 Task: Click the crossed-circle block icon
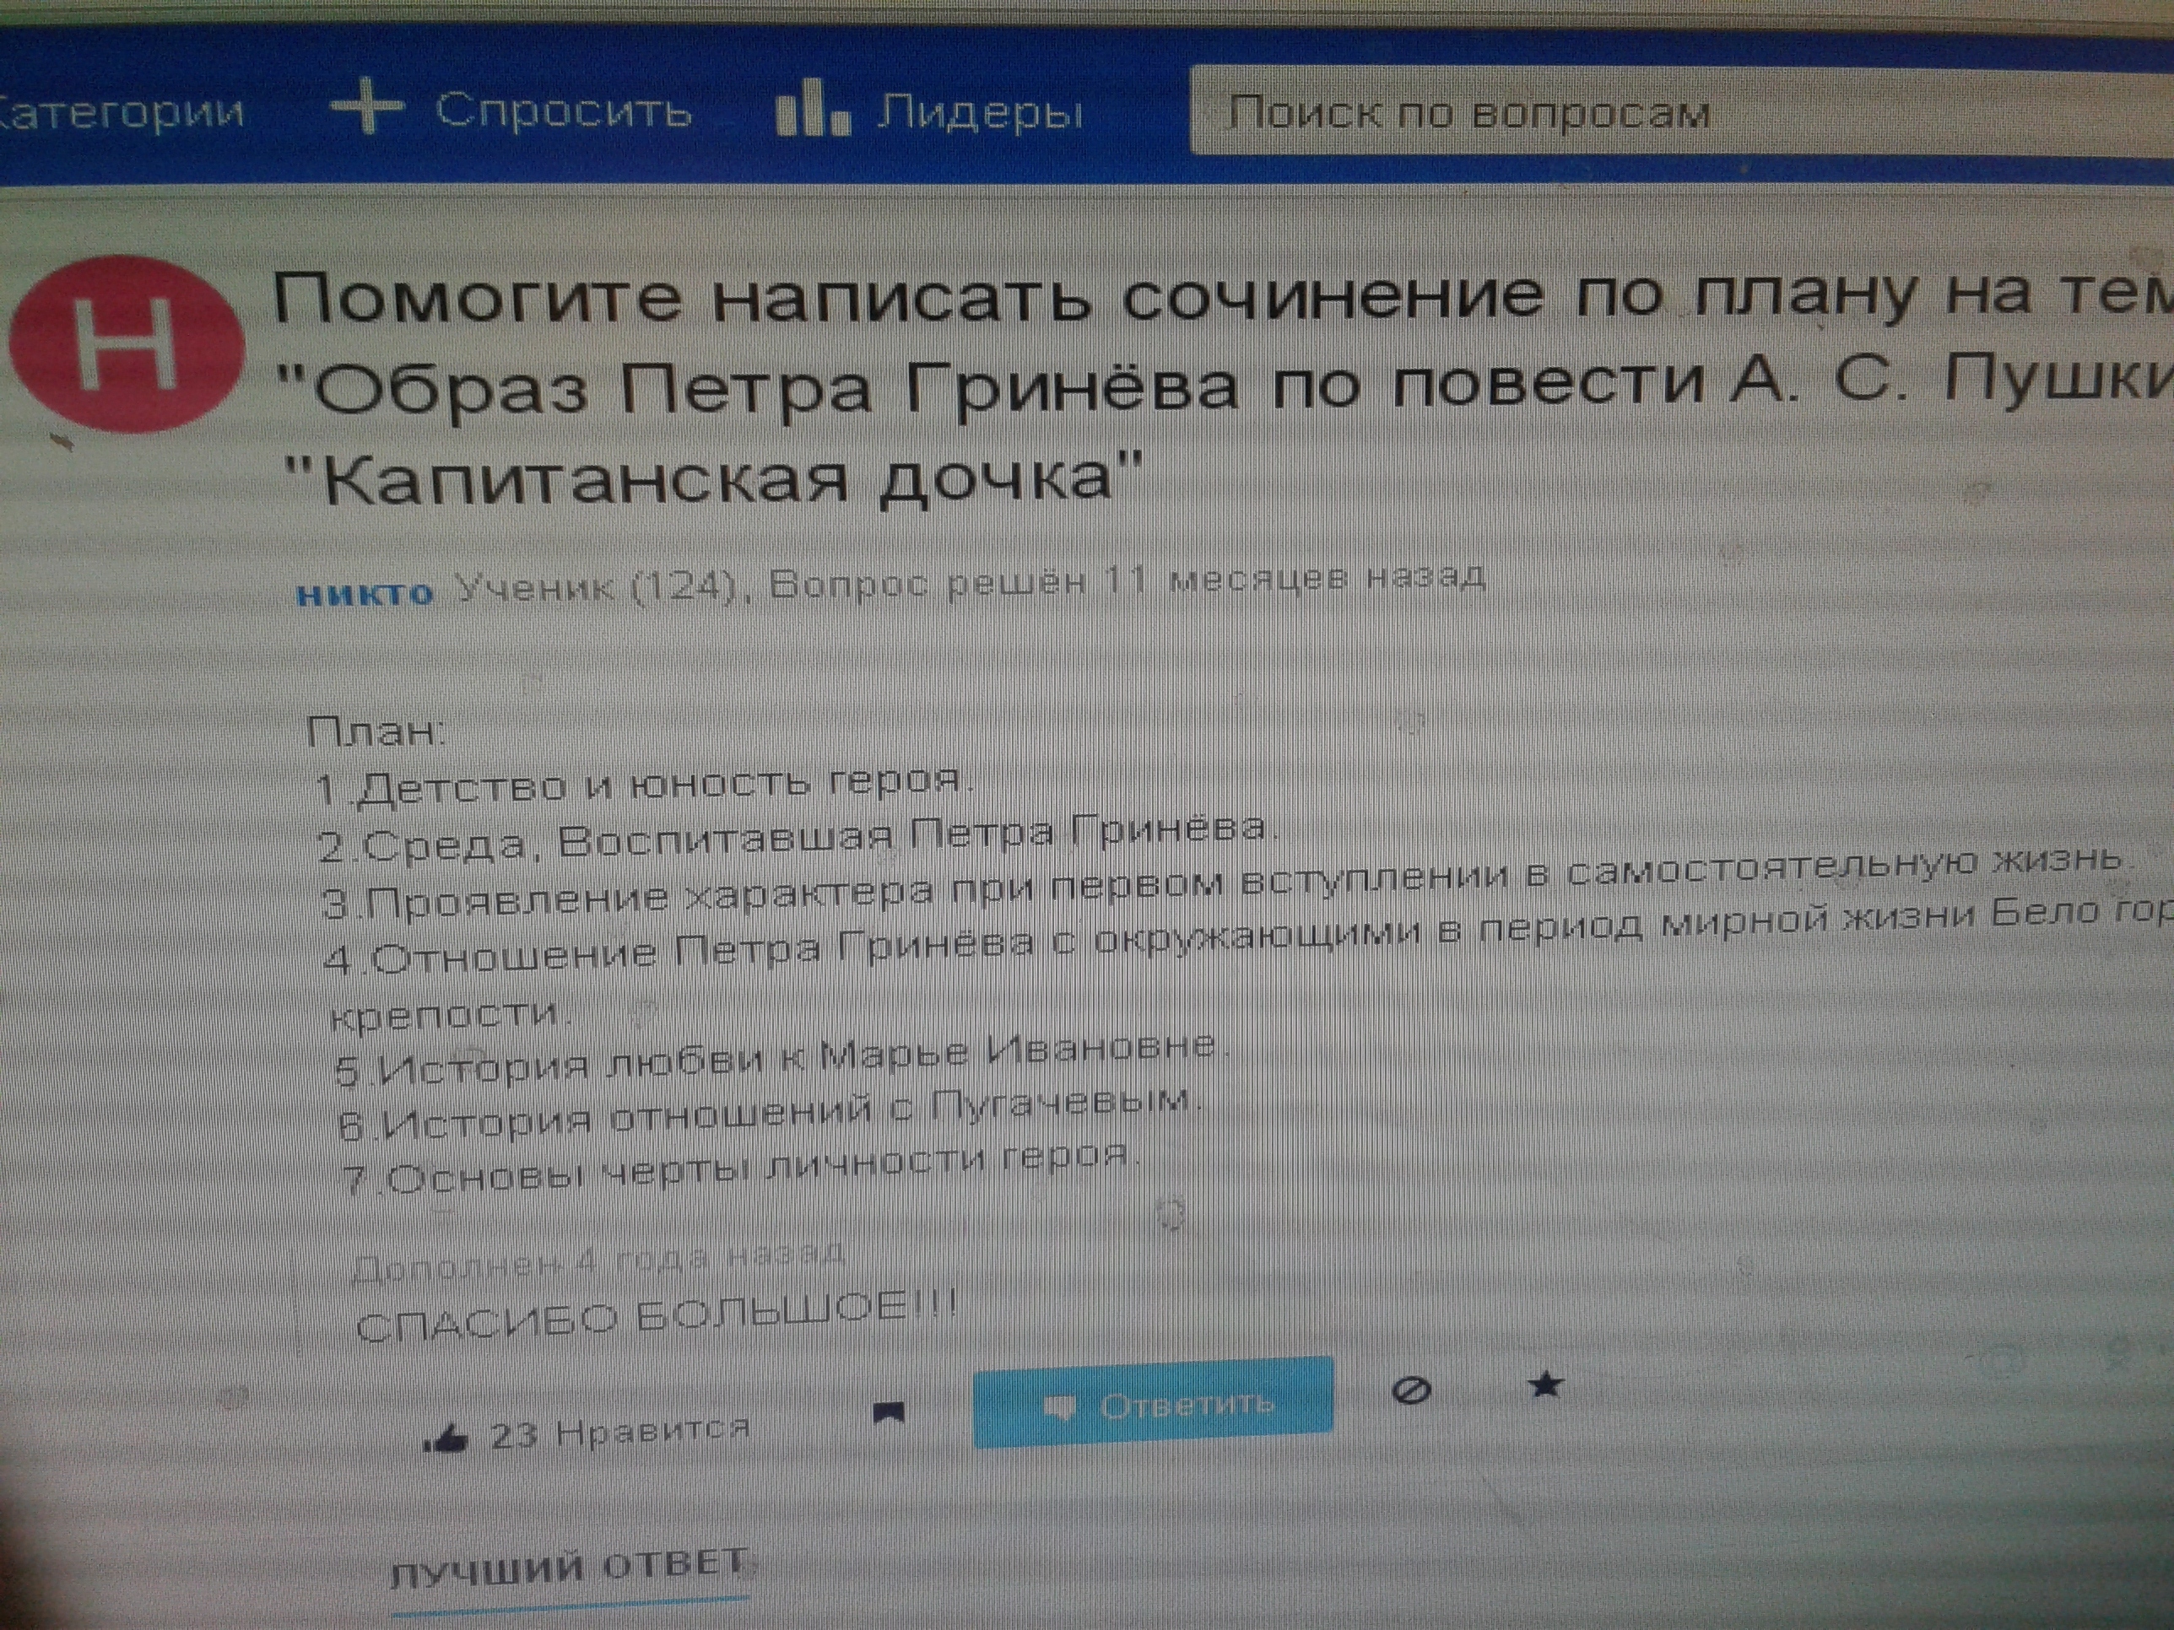[1411, 1390]
